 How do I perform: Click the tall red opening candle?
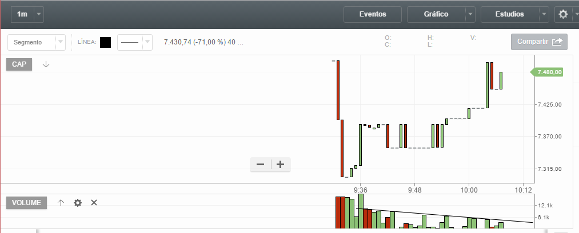coord(338,90)
